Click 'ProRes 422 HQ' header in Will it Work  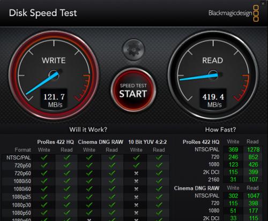coord(55,142)
